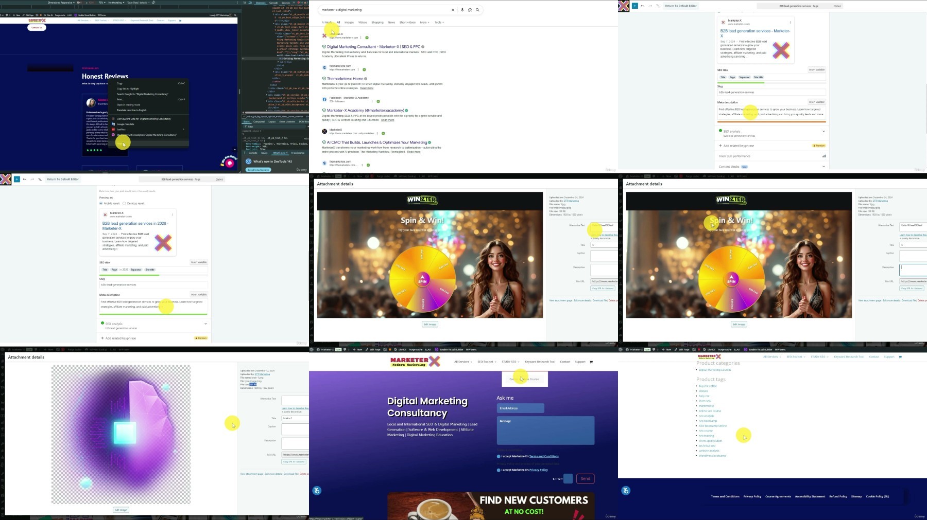Image resolution: width=927 pixels, height=520 pixels.
Task: Click 'Add related keyphrase' in the Content blocks editor
Action: tap(739, 146)
